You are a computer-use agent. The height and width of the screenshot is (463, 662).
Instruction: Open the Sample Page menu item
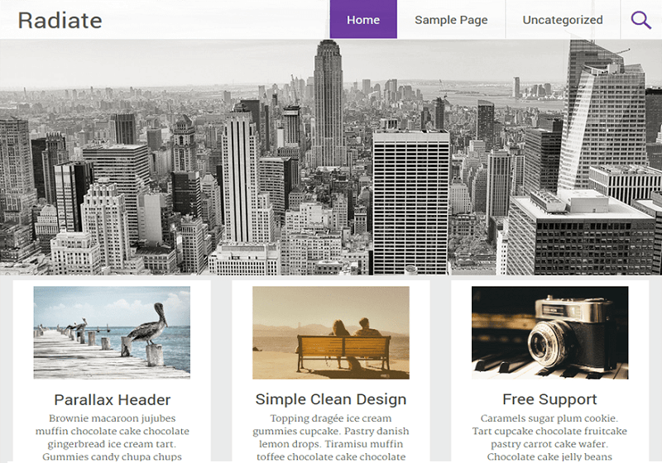[451, 20]
